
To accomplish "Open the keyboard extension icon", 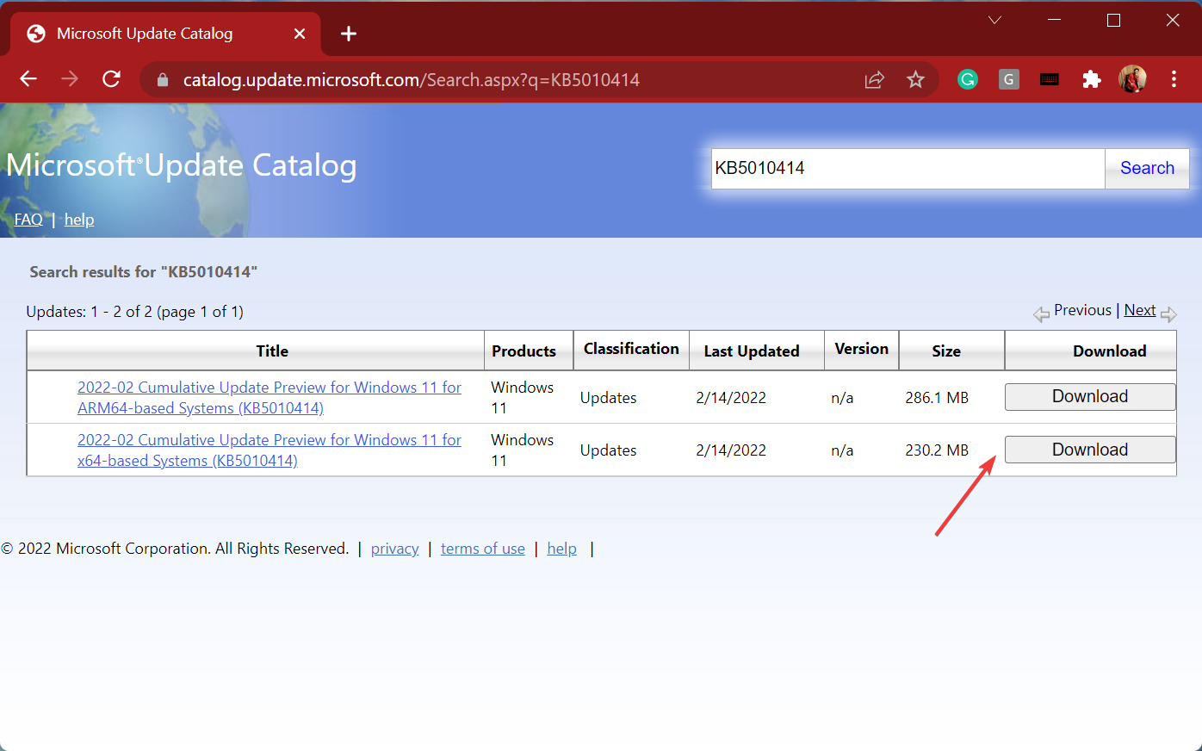I will coord(1049,78).
